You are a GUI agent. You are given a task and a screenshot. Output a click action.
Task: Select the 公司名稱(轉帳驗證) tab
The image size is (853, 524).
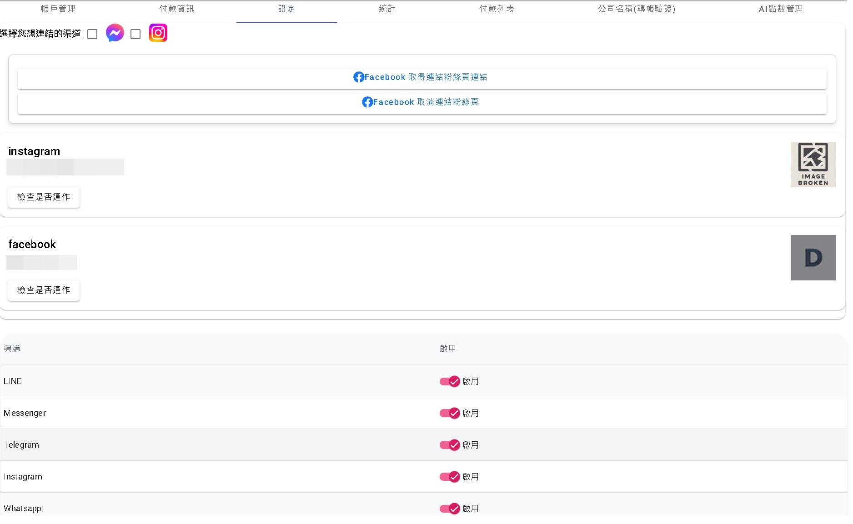[637, 9]
